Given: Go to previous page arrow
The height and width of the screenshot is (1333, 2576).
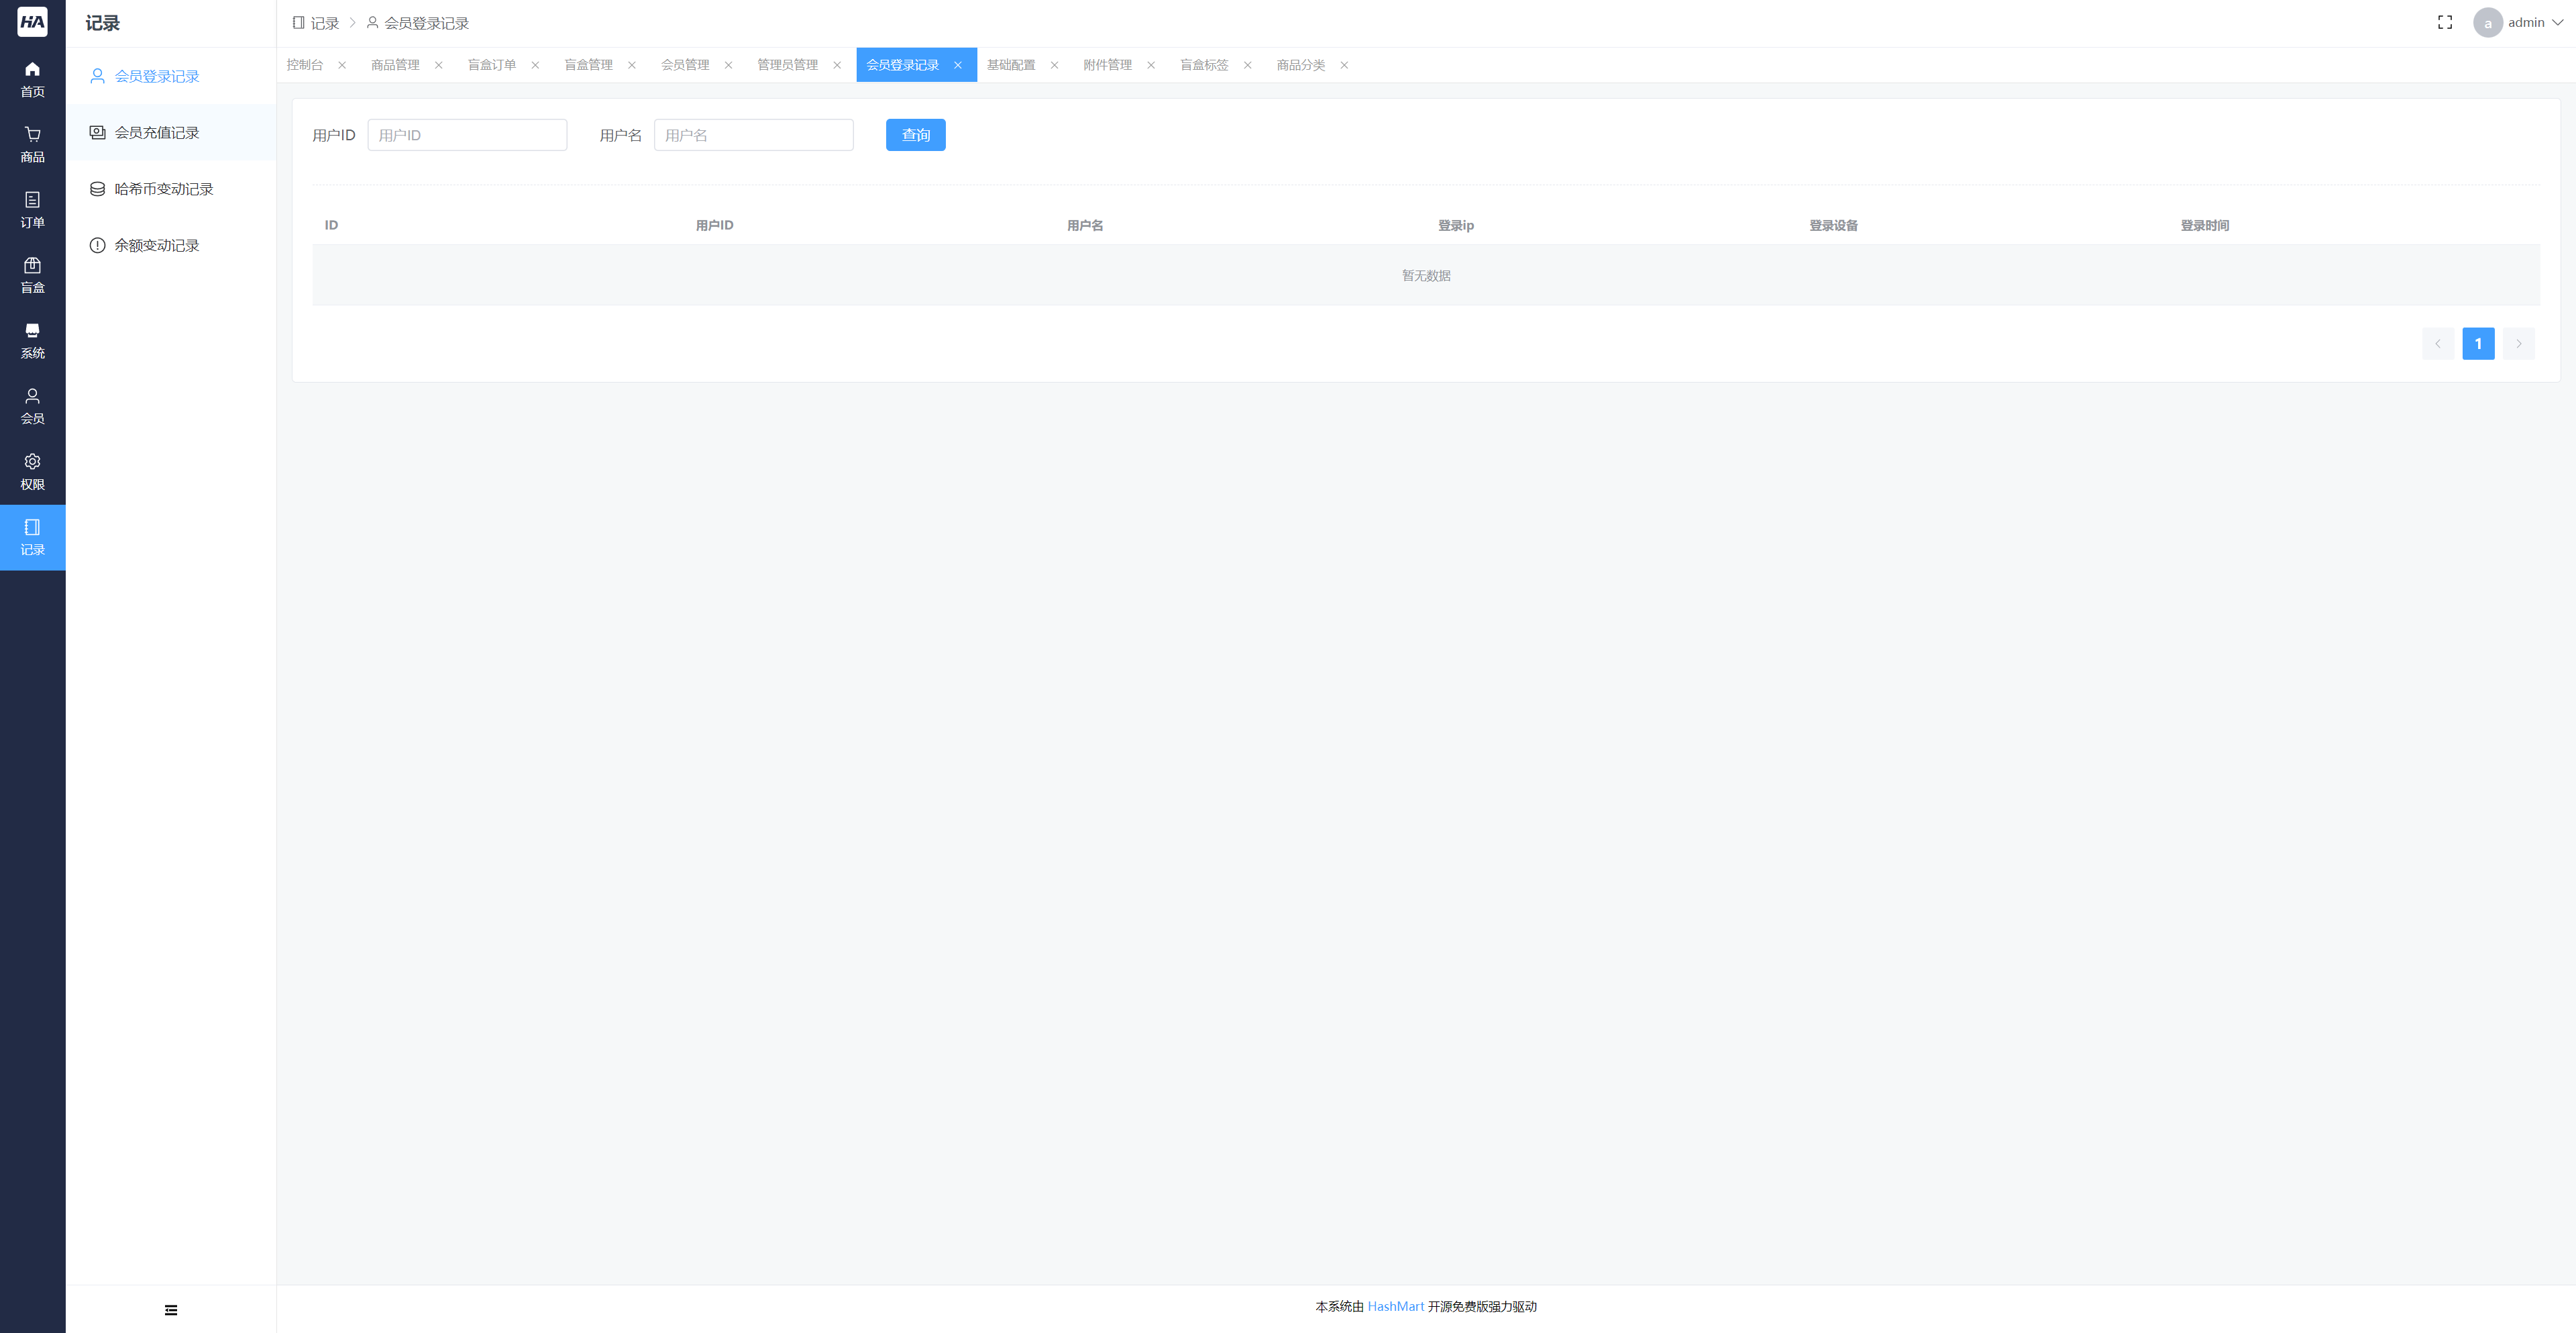Looking at the screenshot, I should [x=2437, y=343].
